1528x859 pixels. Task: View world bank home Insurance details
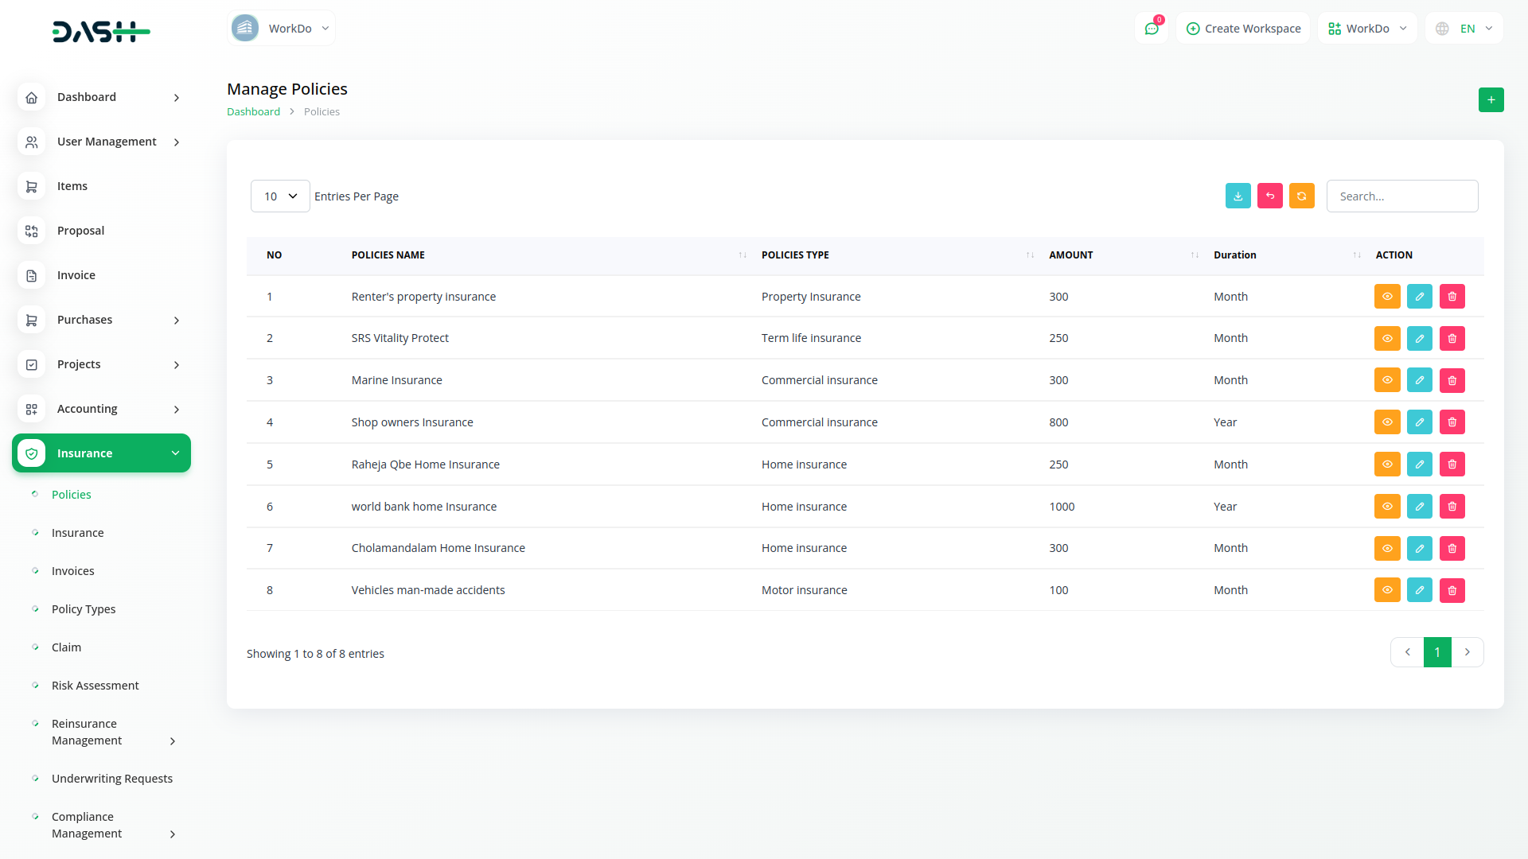[1386, 507]
